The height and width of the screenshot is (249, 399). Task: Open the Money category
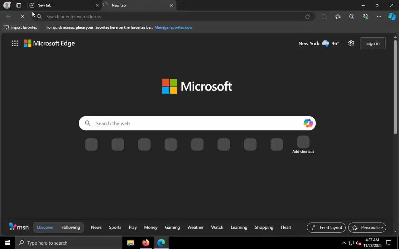[x=151, y=227]
